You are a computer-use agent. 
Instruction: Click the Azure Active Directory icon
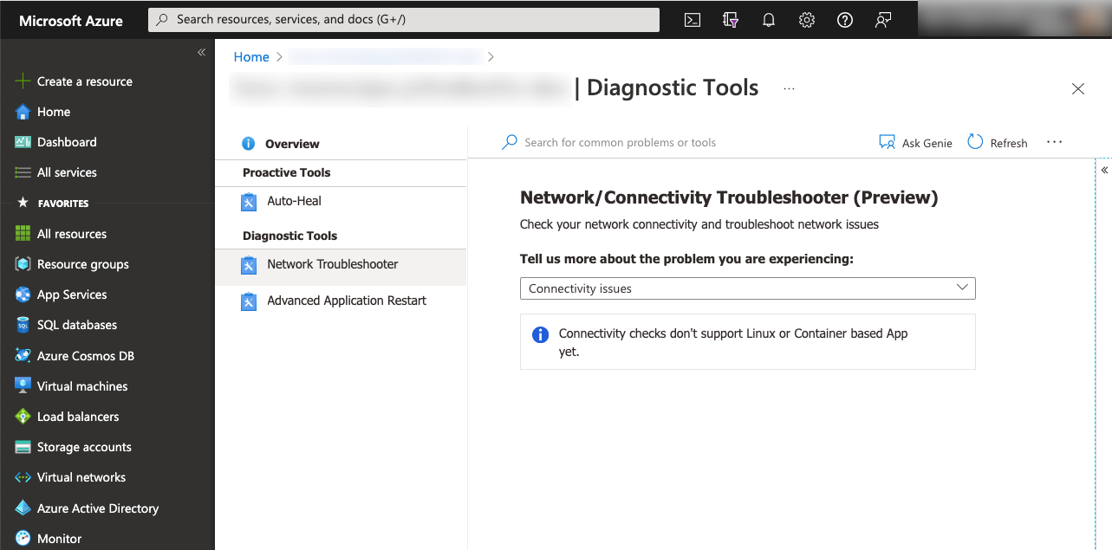(23, 508)
